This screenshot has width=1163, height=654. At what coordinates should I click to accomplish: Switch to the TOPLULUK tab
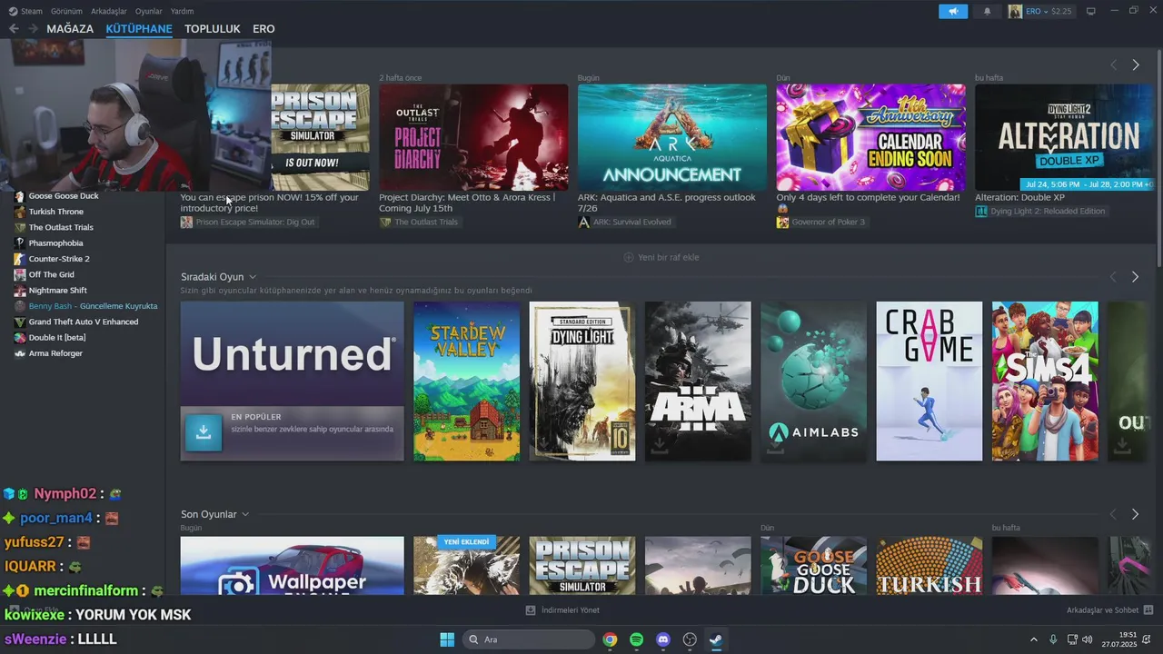click(x=213, y=29)
